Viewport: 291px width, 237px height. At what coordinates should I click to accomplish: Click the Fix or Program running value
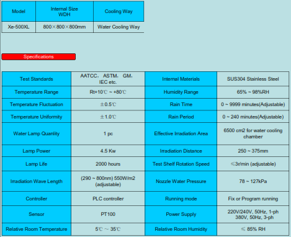253,199
